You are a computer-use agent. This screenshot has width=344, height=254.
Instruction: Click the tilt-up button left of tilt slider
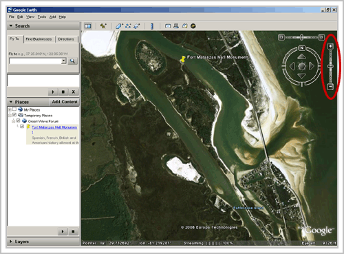[x=281, y=37]
